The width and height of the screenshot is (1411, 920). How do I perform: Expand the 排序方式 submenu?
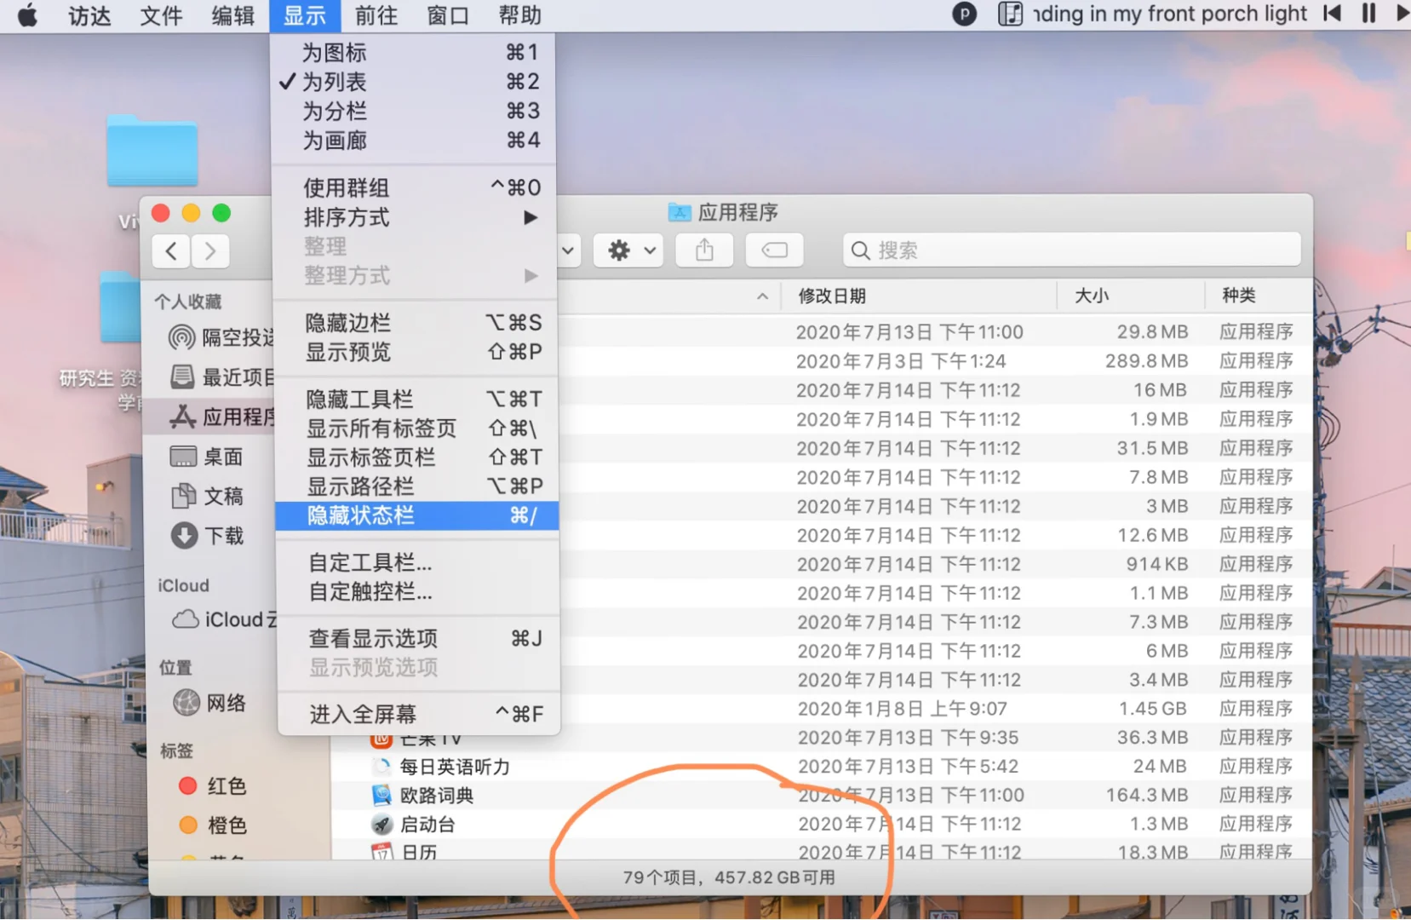click(347, 217)
